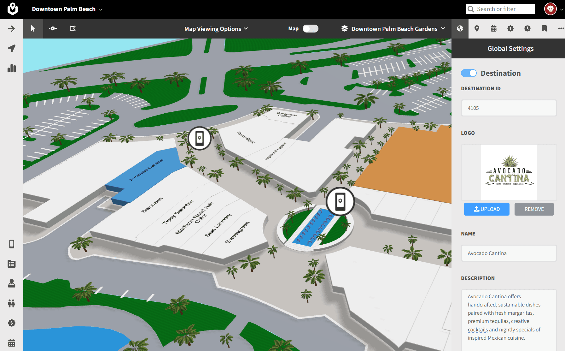Viewport: 565px width, 351px height.
Task: Toggle the Destination switch off
Action: pos(469,73)
